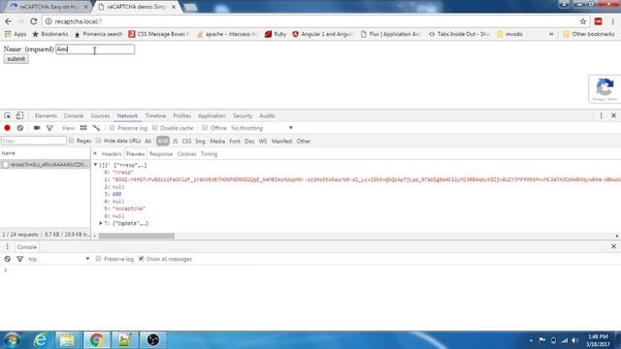Show the request Headers tab
Screen dimensions: 621x349
tap(112, 153)
